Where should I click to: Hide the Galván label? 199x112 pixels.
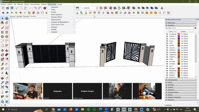167,59
